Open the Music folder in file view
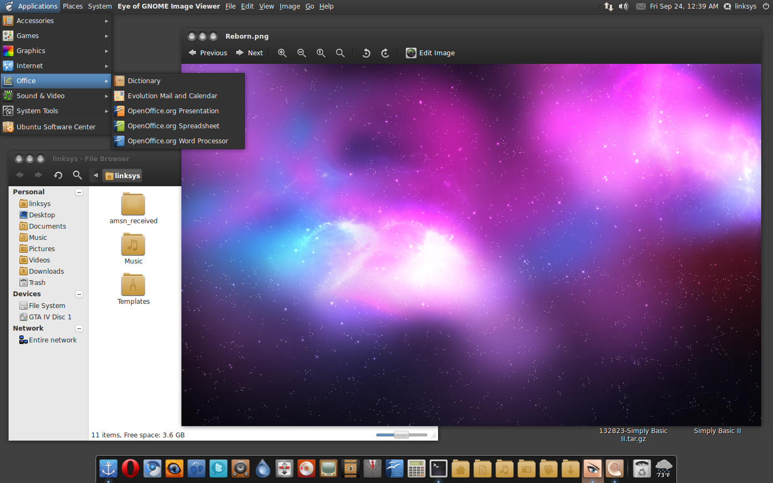Viewport: 773px width, 483px height. (x=133, y=248)
